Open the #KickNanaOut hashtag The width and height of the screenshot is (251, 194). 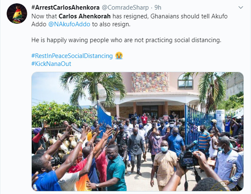tap(51, 64)
